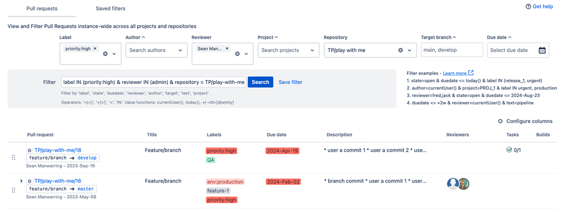
Task: Open the due date calendar icon
Action: [x=542, y=50]
